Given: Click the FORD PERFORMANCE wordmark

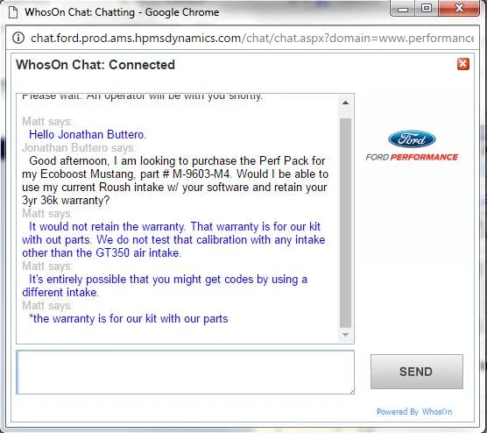Looking at the screenshot, I should coord(412,157).
